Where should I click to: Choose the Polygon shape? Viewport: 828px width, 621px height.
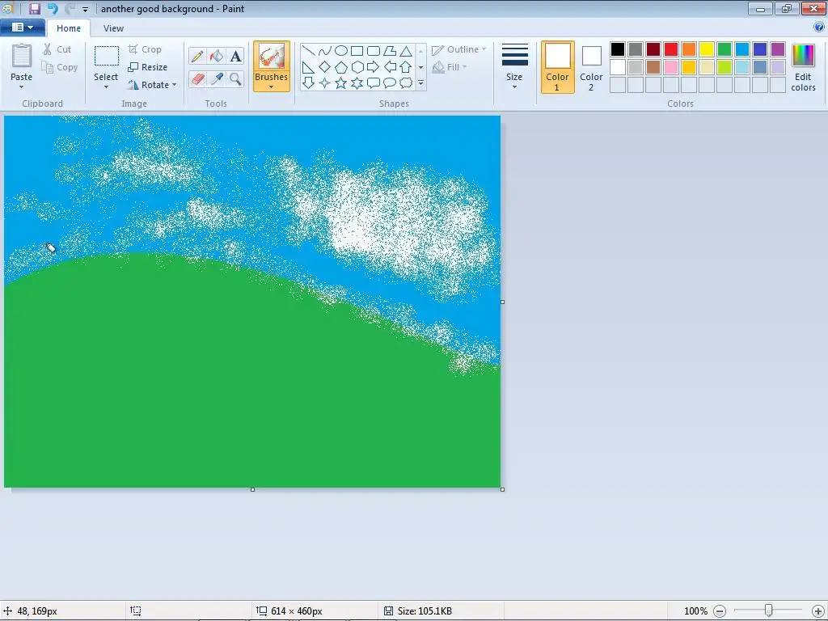[x=390, y=51]
